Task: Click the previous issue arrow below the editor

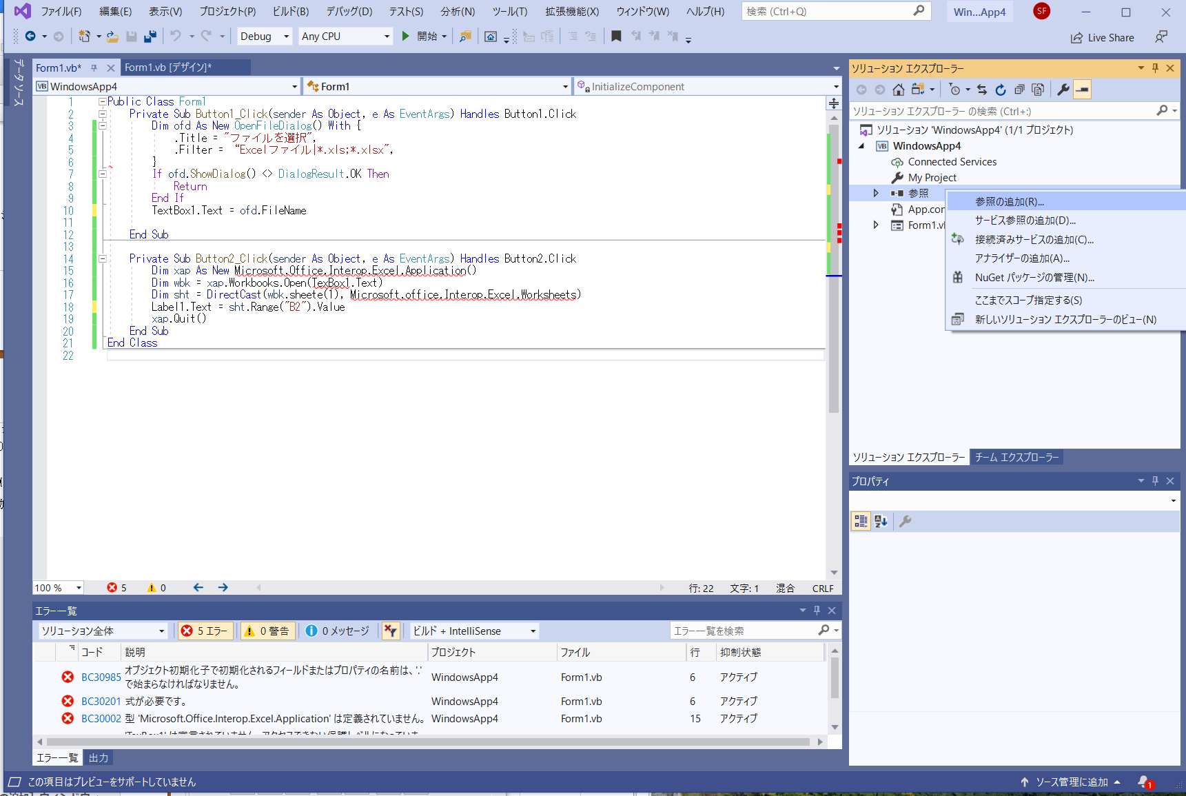Action: (x=198, y=588)
